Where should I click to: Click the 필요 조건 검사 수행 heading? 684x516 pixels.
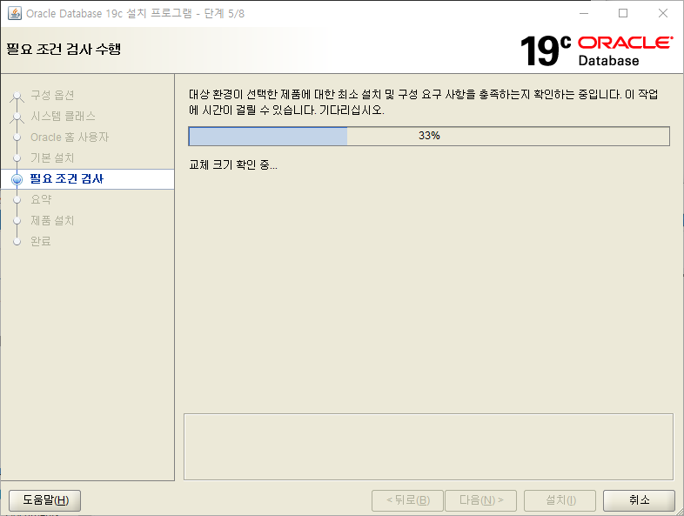coord(64,49)
